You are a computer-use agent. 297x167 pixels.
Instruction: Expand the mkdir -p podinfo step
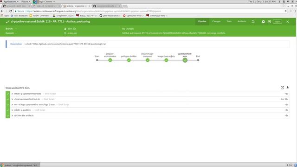pos(12,110)
